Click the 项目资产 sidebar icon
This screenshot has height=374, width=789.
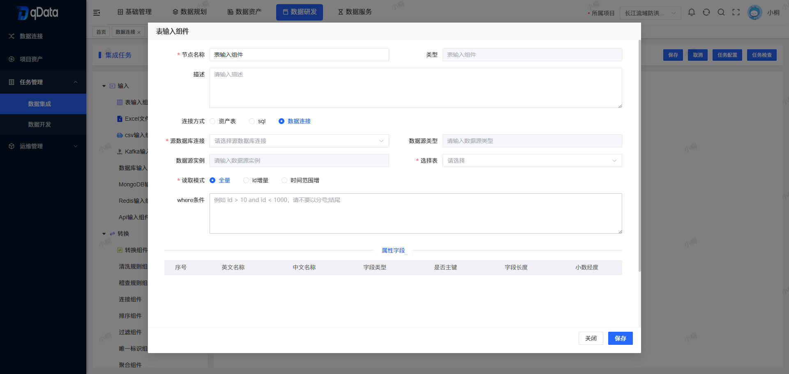pos(12,59)
